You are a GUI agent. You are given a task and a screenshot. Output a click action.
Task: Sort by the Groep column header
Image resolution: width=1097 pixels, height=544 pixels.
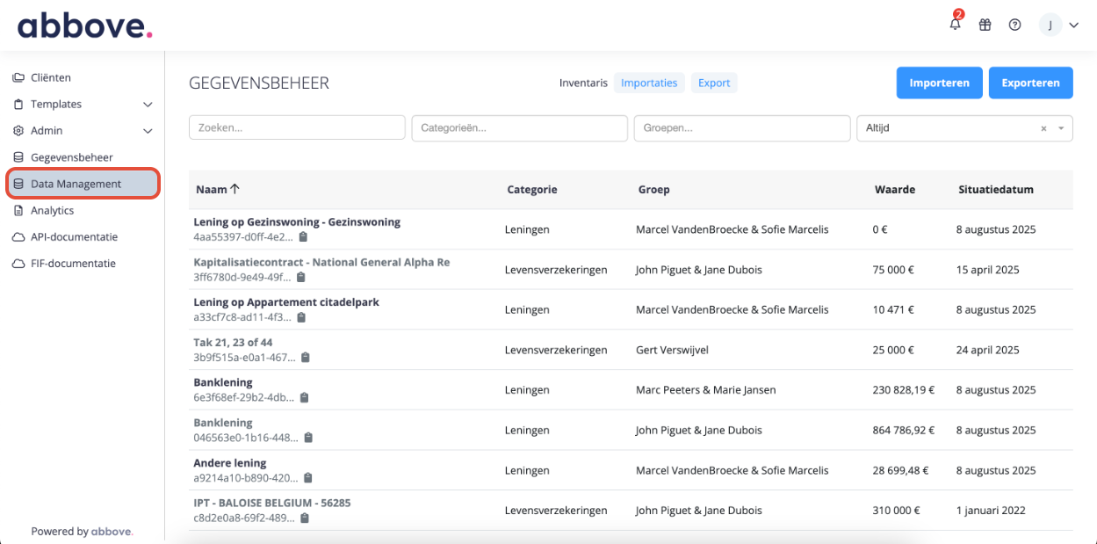[x=653, y=189]
